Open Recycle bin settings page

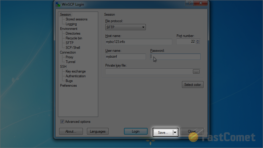coord(74,38)
